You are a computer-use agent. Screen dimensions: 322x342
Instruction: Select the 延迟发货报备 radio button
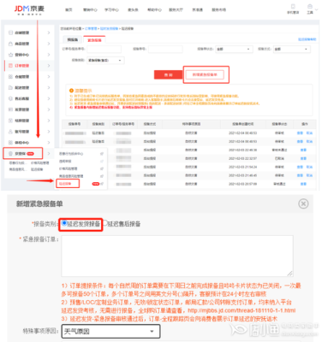pyautogui.click(x=64, y=223)
